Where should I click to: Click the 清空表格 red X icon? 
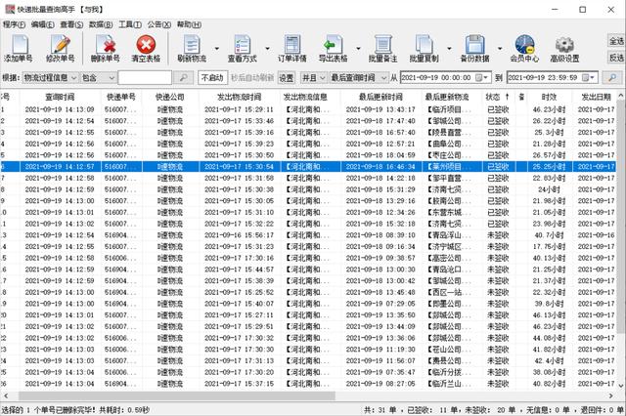pyautogui.click(x=146, y=44)
